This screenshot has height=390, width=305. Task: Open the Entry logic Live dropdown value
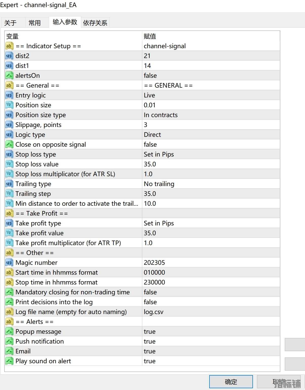[149, 95]
